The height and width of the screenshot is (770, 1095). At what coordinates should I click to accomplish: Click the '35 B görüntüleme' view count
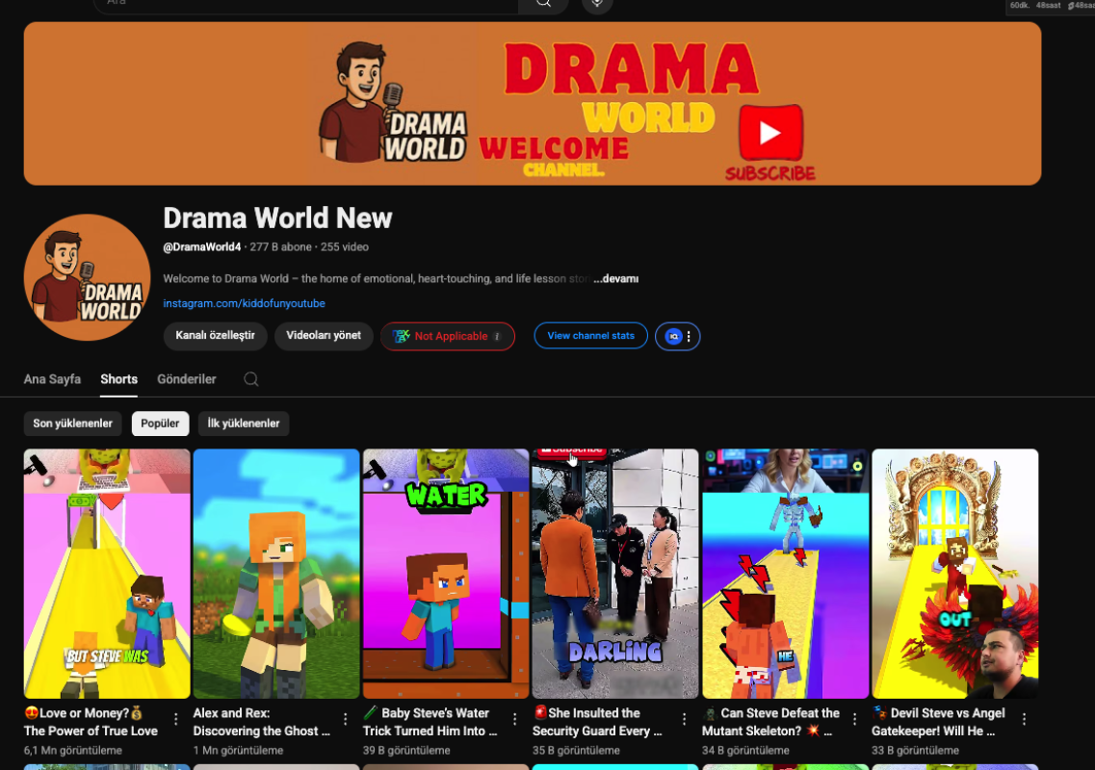pyautogui.click(x=576, y=751)
